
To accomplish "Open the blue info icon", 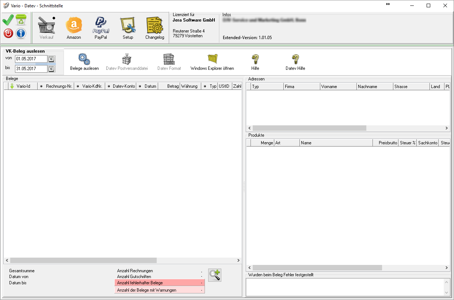I will [x=21, y=34].
